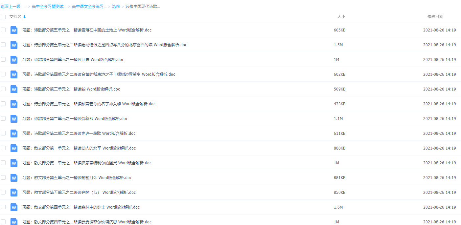Viewport: 461px width, 225px height.
Task: Click 返回上一级 to go back
Action: pos(11,7)
